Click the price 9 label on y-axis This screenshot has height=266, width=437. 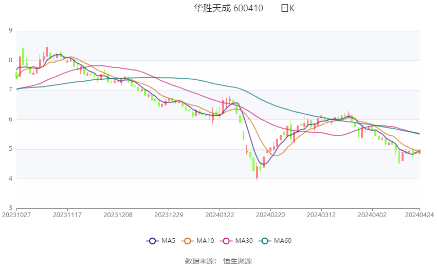tap(11, 30)
